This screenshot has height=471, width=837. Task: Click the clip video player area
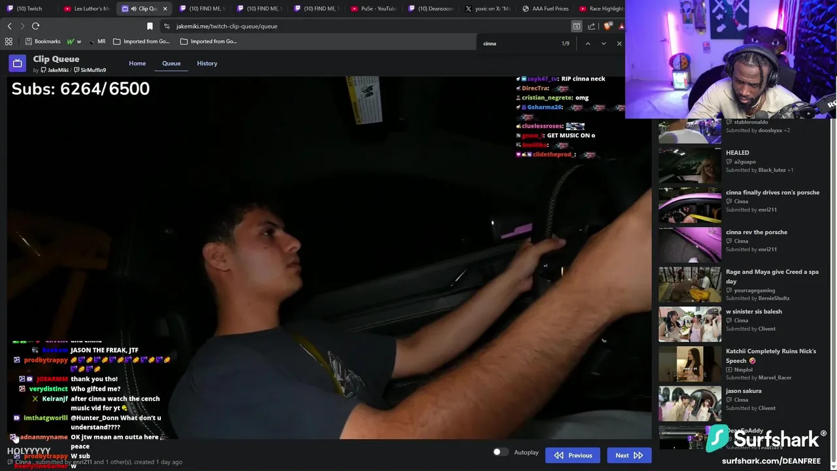click(x=329, y=257)
